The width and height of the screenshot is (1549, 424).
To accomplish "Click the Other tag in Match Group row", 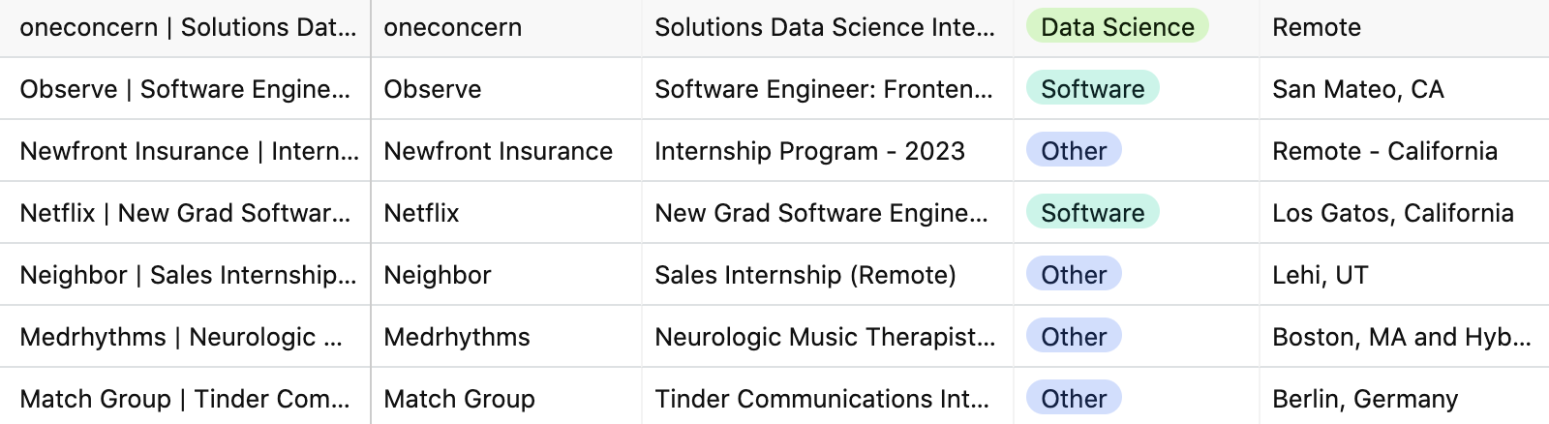I will pos(1074,399).
